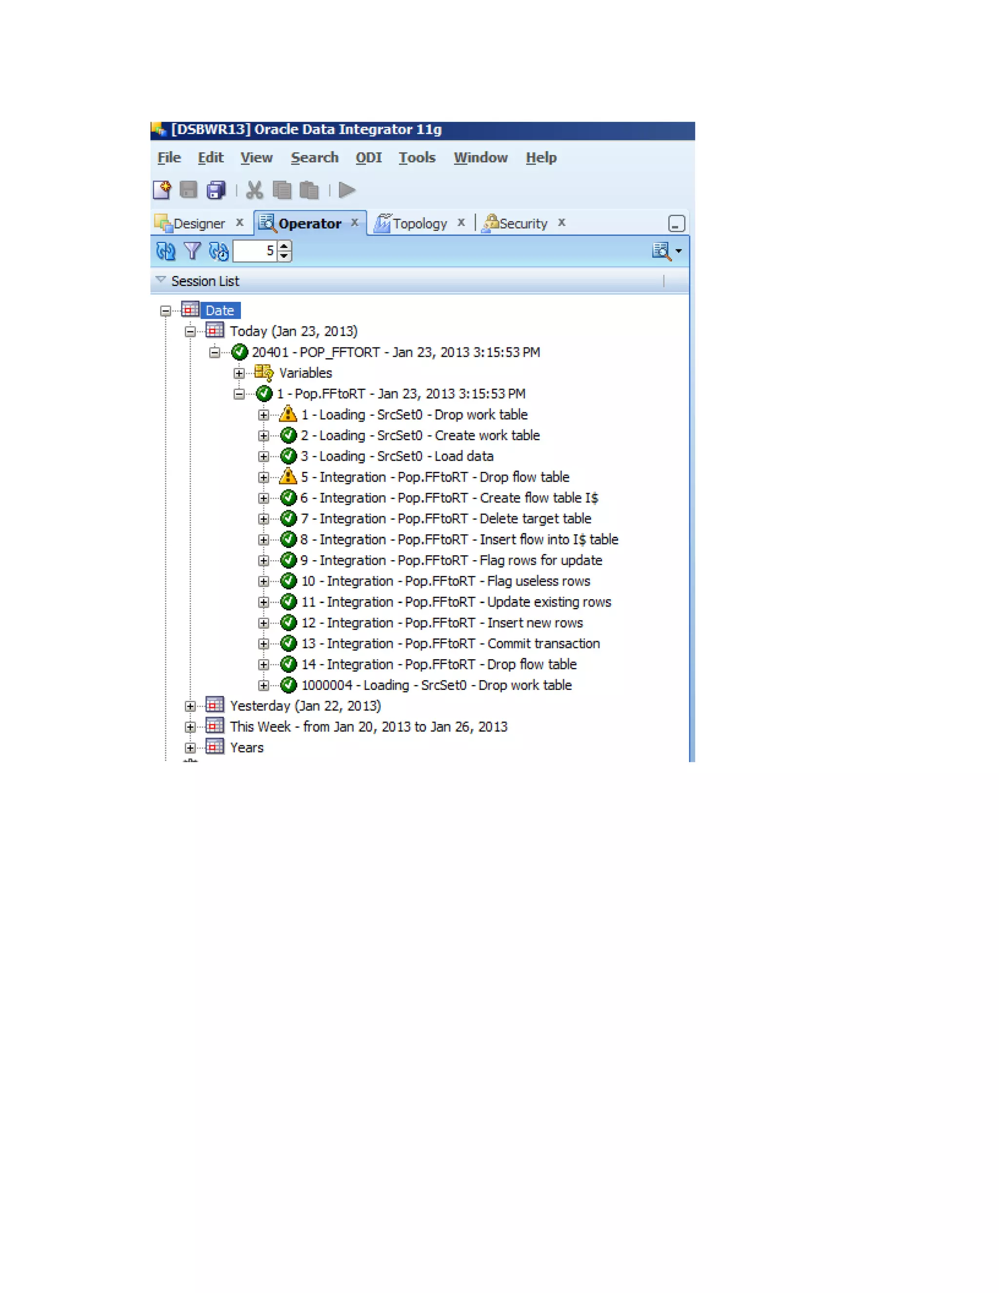Click the Save toolbar icon
This screenshot has height=1293, width=999.
tap(188, 190)
